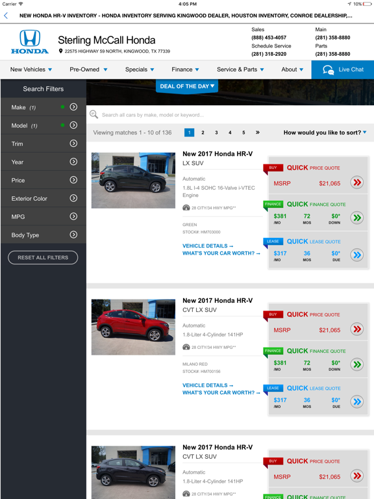Screen dimensions: 374x499
Task: Open About dropdown menu
Action: tap(292, 70)
